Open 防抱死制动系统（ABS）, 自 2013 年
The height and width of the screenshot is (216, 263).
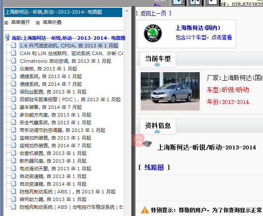point(68,192)
